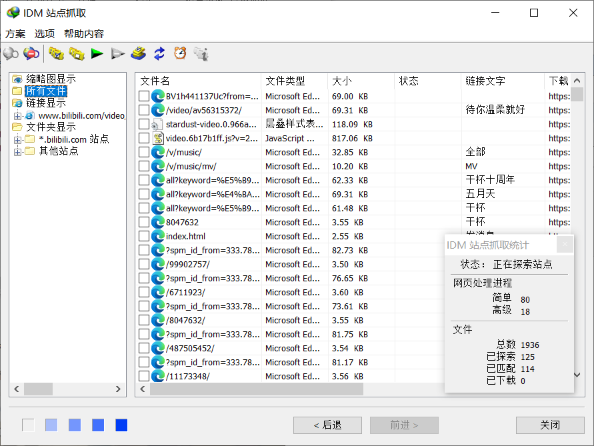This screenshot has height=446, width=594.
Task: Click the check all files folders icon
Action: point(56,54)
